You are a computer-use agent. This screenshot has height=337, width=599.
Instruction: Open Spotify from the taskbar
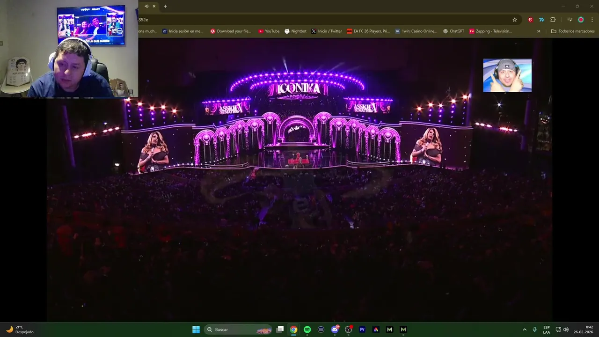[307, 330]
